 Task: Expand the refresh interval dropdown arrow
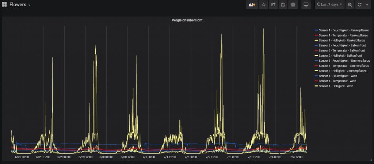point(367,5)
